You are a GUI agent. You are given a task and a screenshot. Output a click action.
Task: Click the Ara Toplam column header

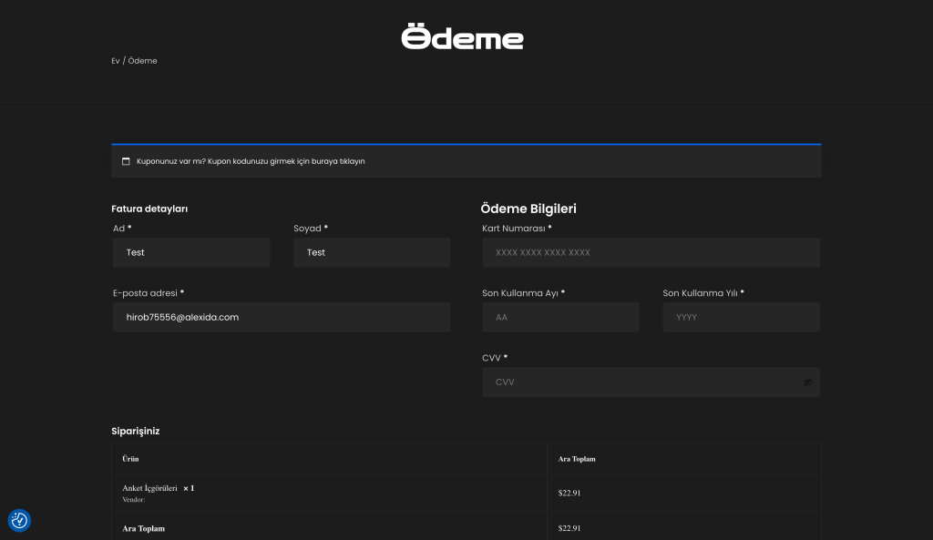click(577, 459)
